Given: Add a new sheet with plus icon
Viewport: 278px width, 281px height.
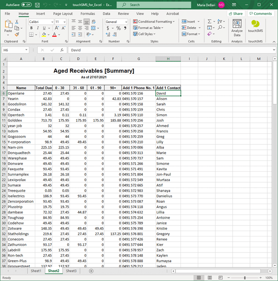Looking at the screenshot, I should 91,271.
